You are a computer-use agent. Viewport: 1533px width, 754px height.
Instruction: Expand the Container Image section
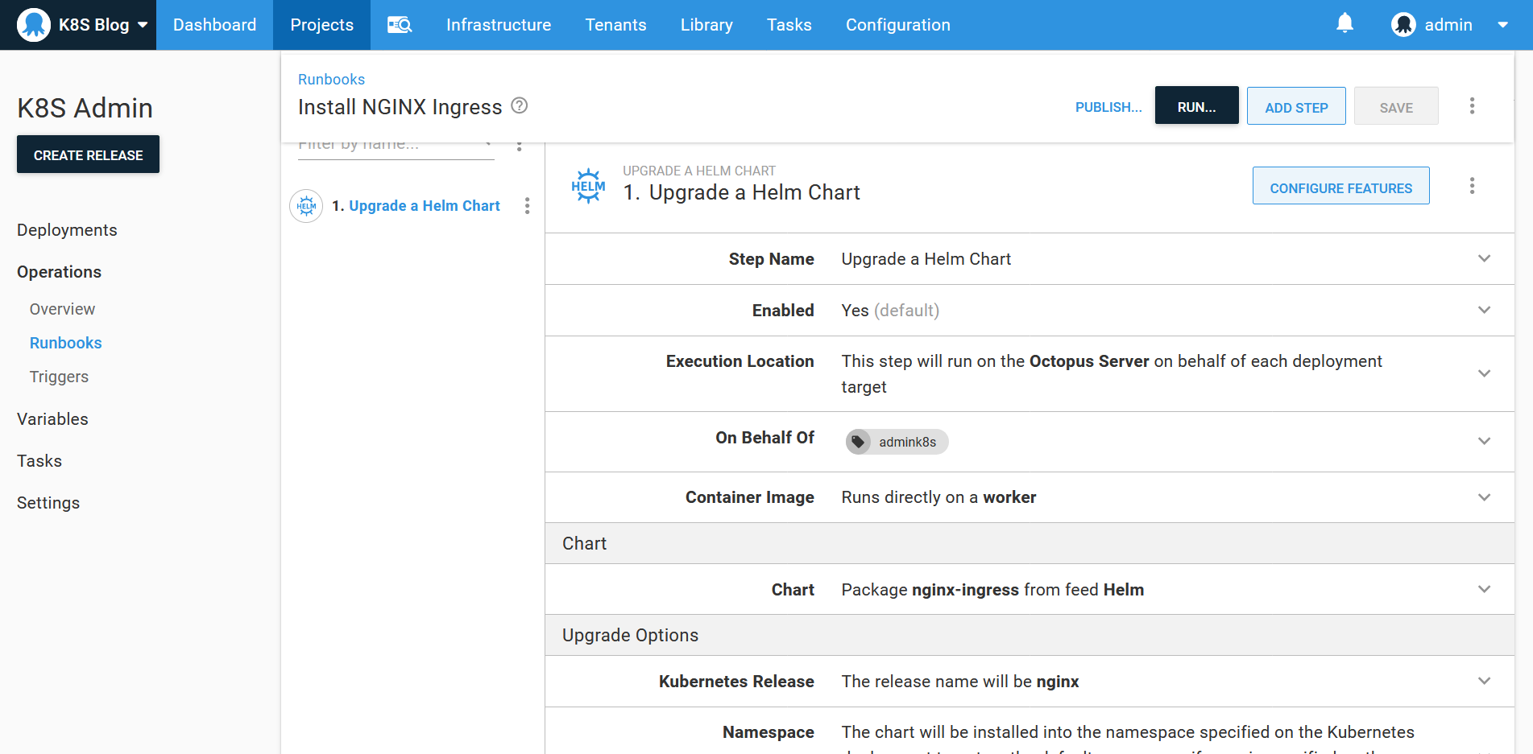1484,498
